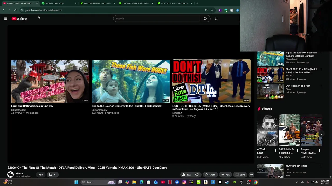Open sidebar video LAst Hustle Of The Year

[x=298, y=86]
